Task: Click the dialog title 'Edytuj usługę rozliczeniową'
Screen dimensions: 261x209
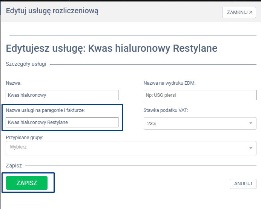Action: pyautogui.click(x=52, y=11)
